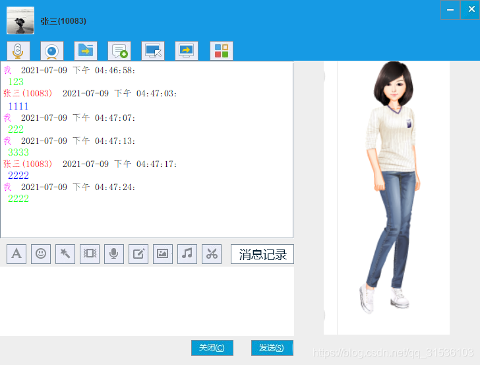This screenshot has height=365, width=480.
Task: Click 张三's profile avatar photo
Action: [x=20, y=20]
